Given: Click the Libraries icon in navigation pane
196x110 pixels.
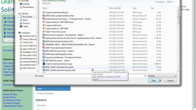Looking at the screenshot, I should (x=19, y=13).
